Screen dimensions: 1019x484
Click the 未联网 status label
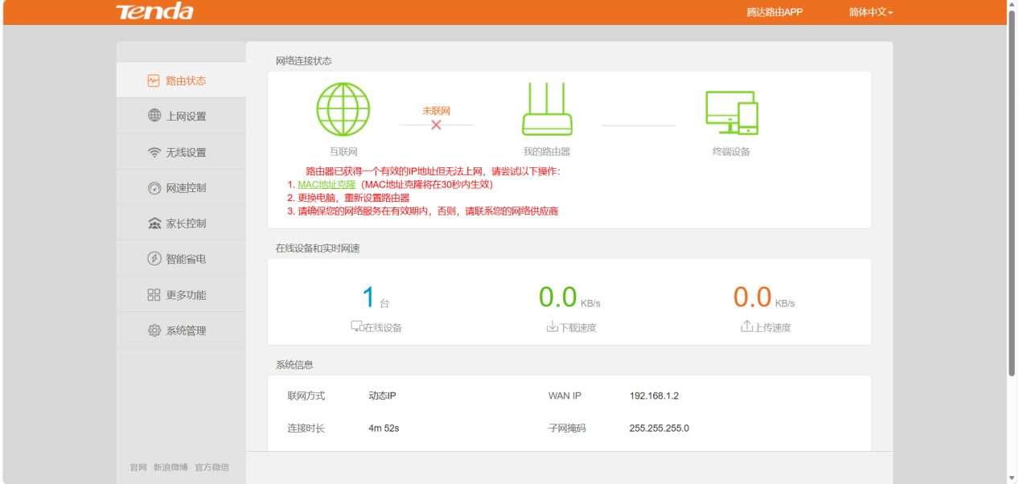pyautogui.click(x=436, y=111)
